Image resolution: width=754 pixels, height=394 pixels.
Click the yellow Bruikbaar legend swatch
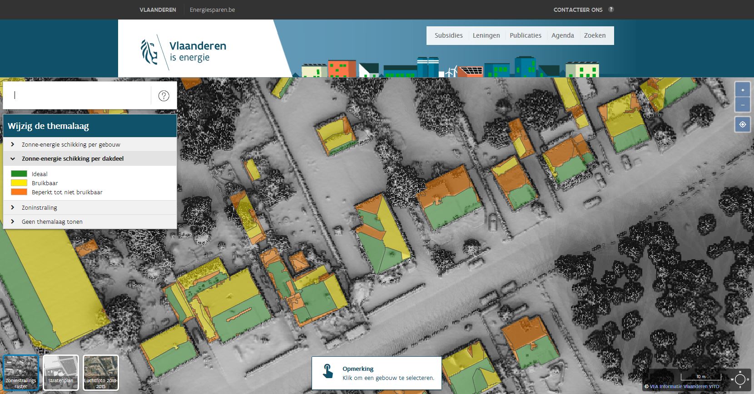[19, 182]
